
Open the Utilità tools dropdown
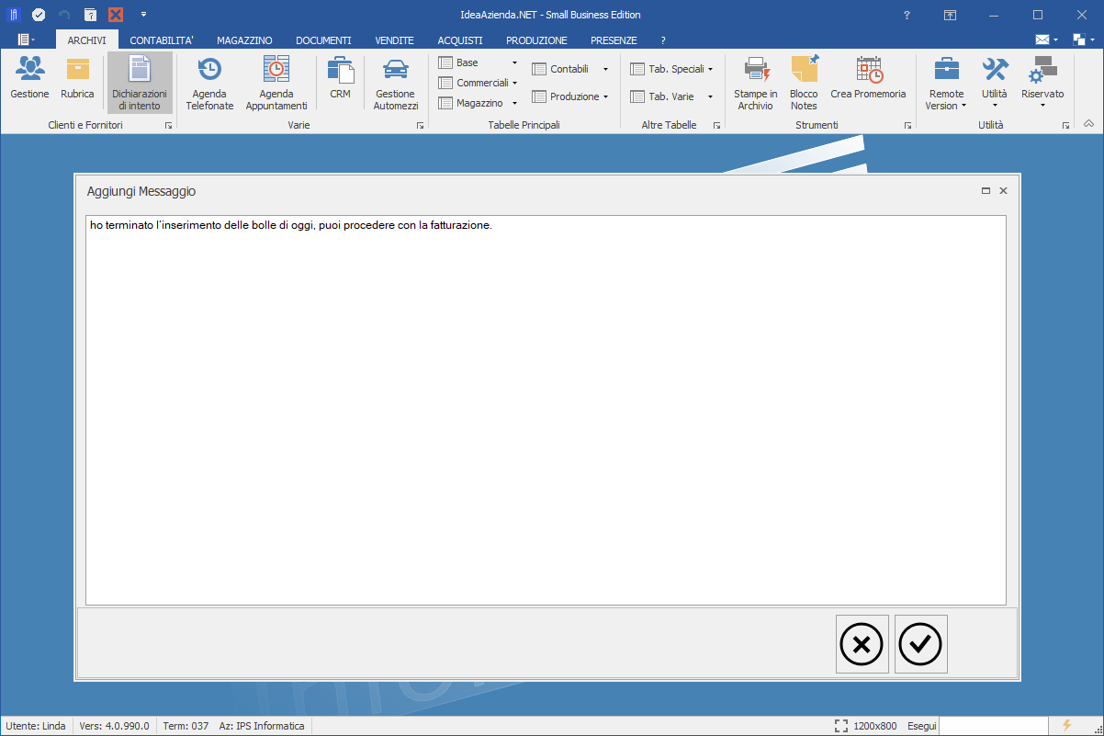pyautogui.click(x=995, y=83)
